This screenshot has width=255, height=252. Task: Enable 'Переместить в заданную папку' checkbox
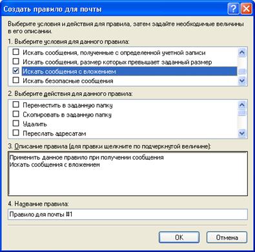[15, 104]
